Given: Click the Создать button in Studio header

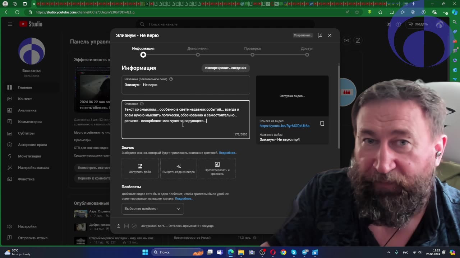Looking at the screenshot, I should [x=418, y=24].
